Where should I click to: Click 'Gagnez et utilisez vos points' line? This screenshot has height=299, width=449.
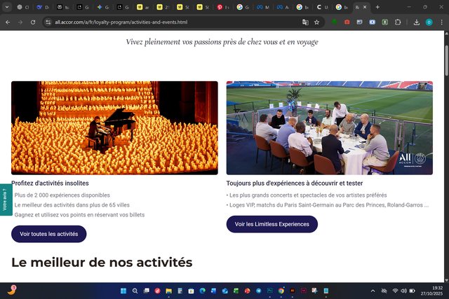[x=79, y=215]
